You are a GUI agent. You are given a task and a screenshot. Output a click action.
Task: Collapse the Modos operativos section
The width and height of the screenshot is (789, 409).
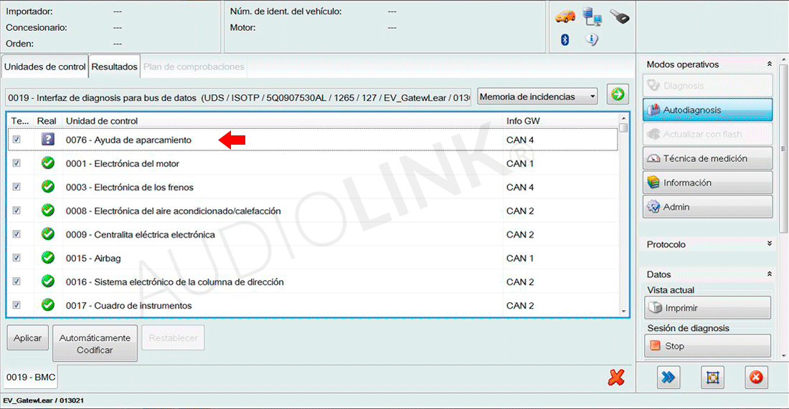770,64
